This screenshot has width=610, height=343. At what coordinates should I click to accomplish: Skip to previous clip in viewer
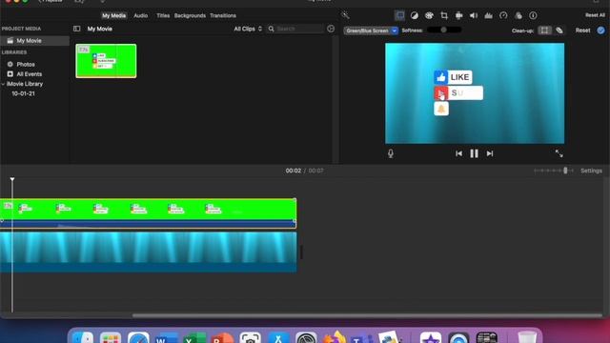(x=458, y=153)
